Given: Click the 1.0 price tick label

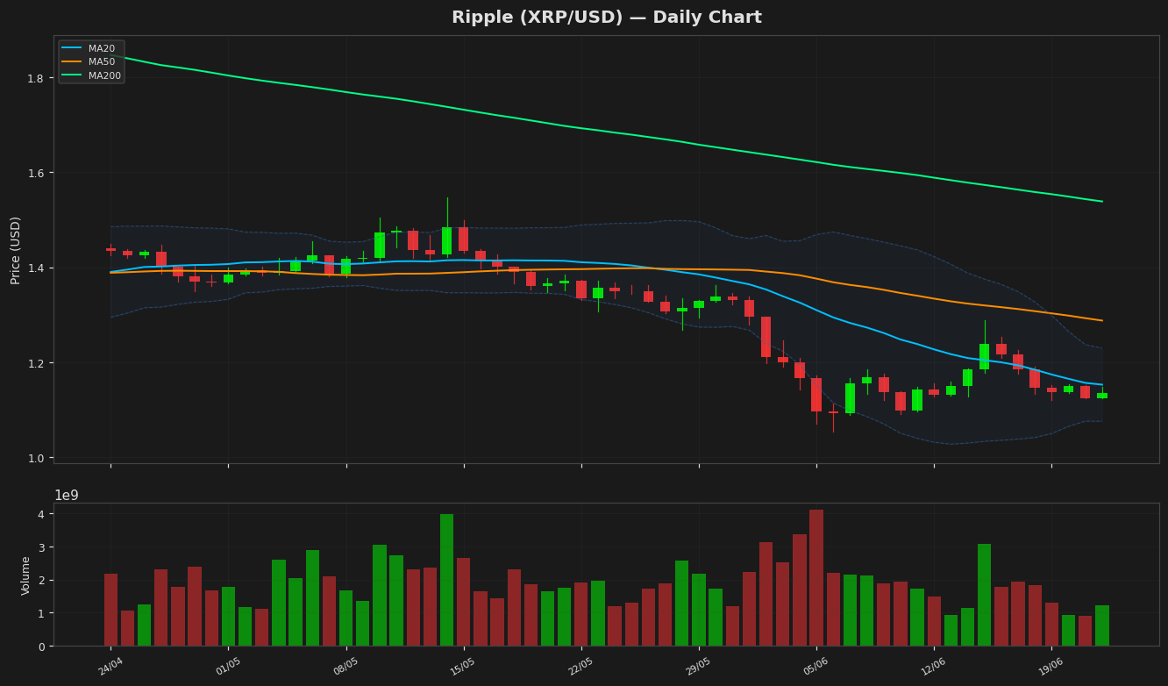Looking at the screenshot, I should coord(36,458).
